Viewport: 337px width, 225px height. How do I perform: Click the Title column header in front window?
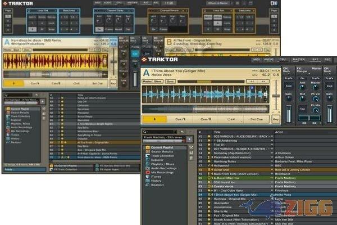pos(217,132)
